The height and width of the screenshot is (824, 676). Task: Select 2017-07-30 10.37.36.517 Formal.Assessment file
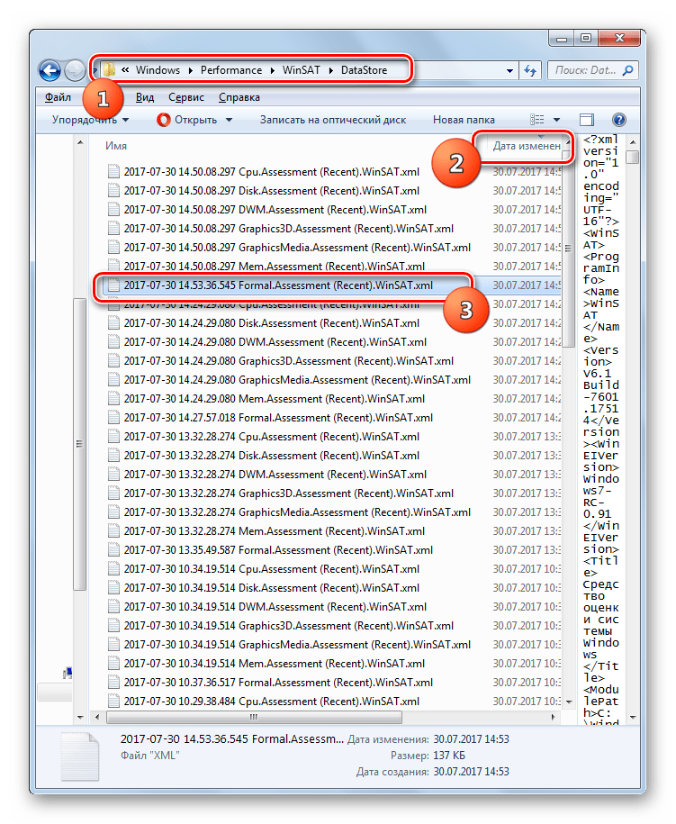[278, 683]
